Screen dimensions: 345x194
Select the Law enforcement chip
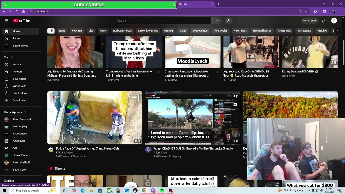tap(148, 31)
